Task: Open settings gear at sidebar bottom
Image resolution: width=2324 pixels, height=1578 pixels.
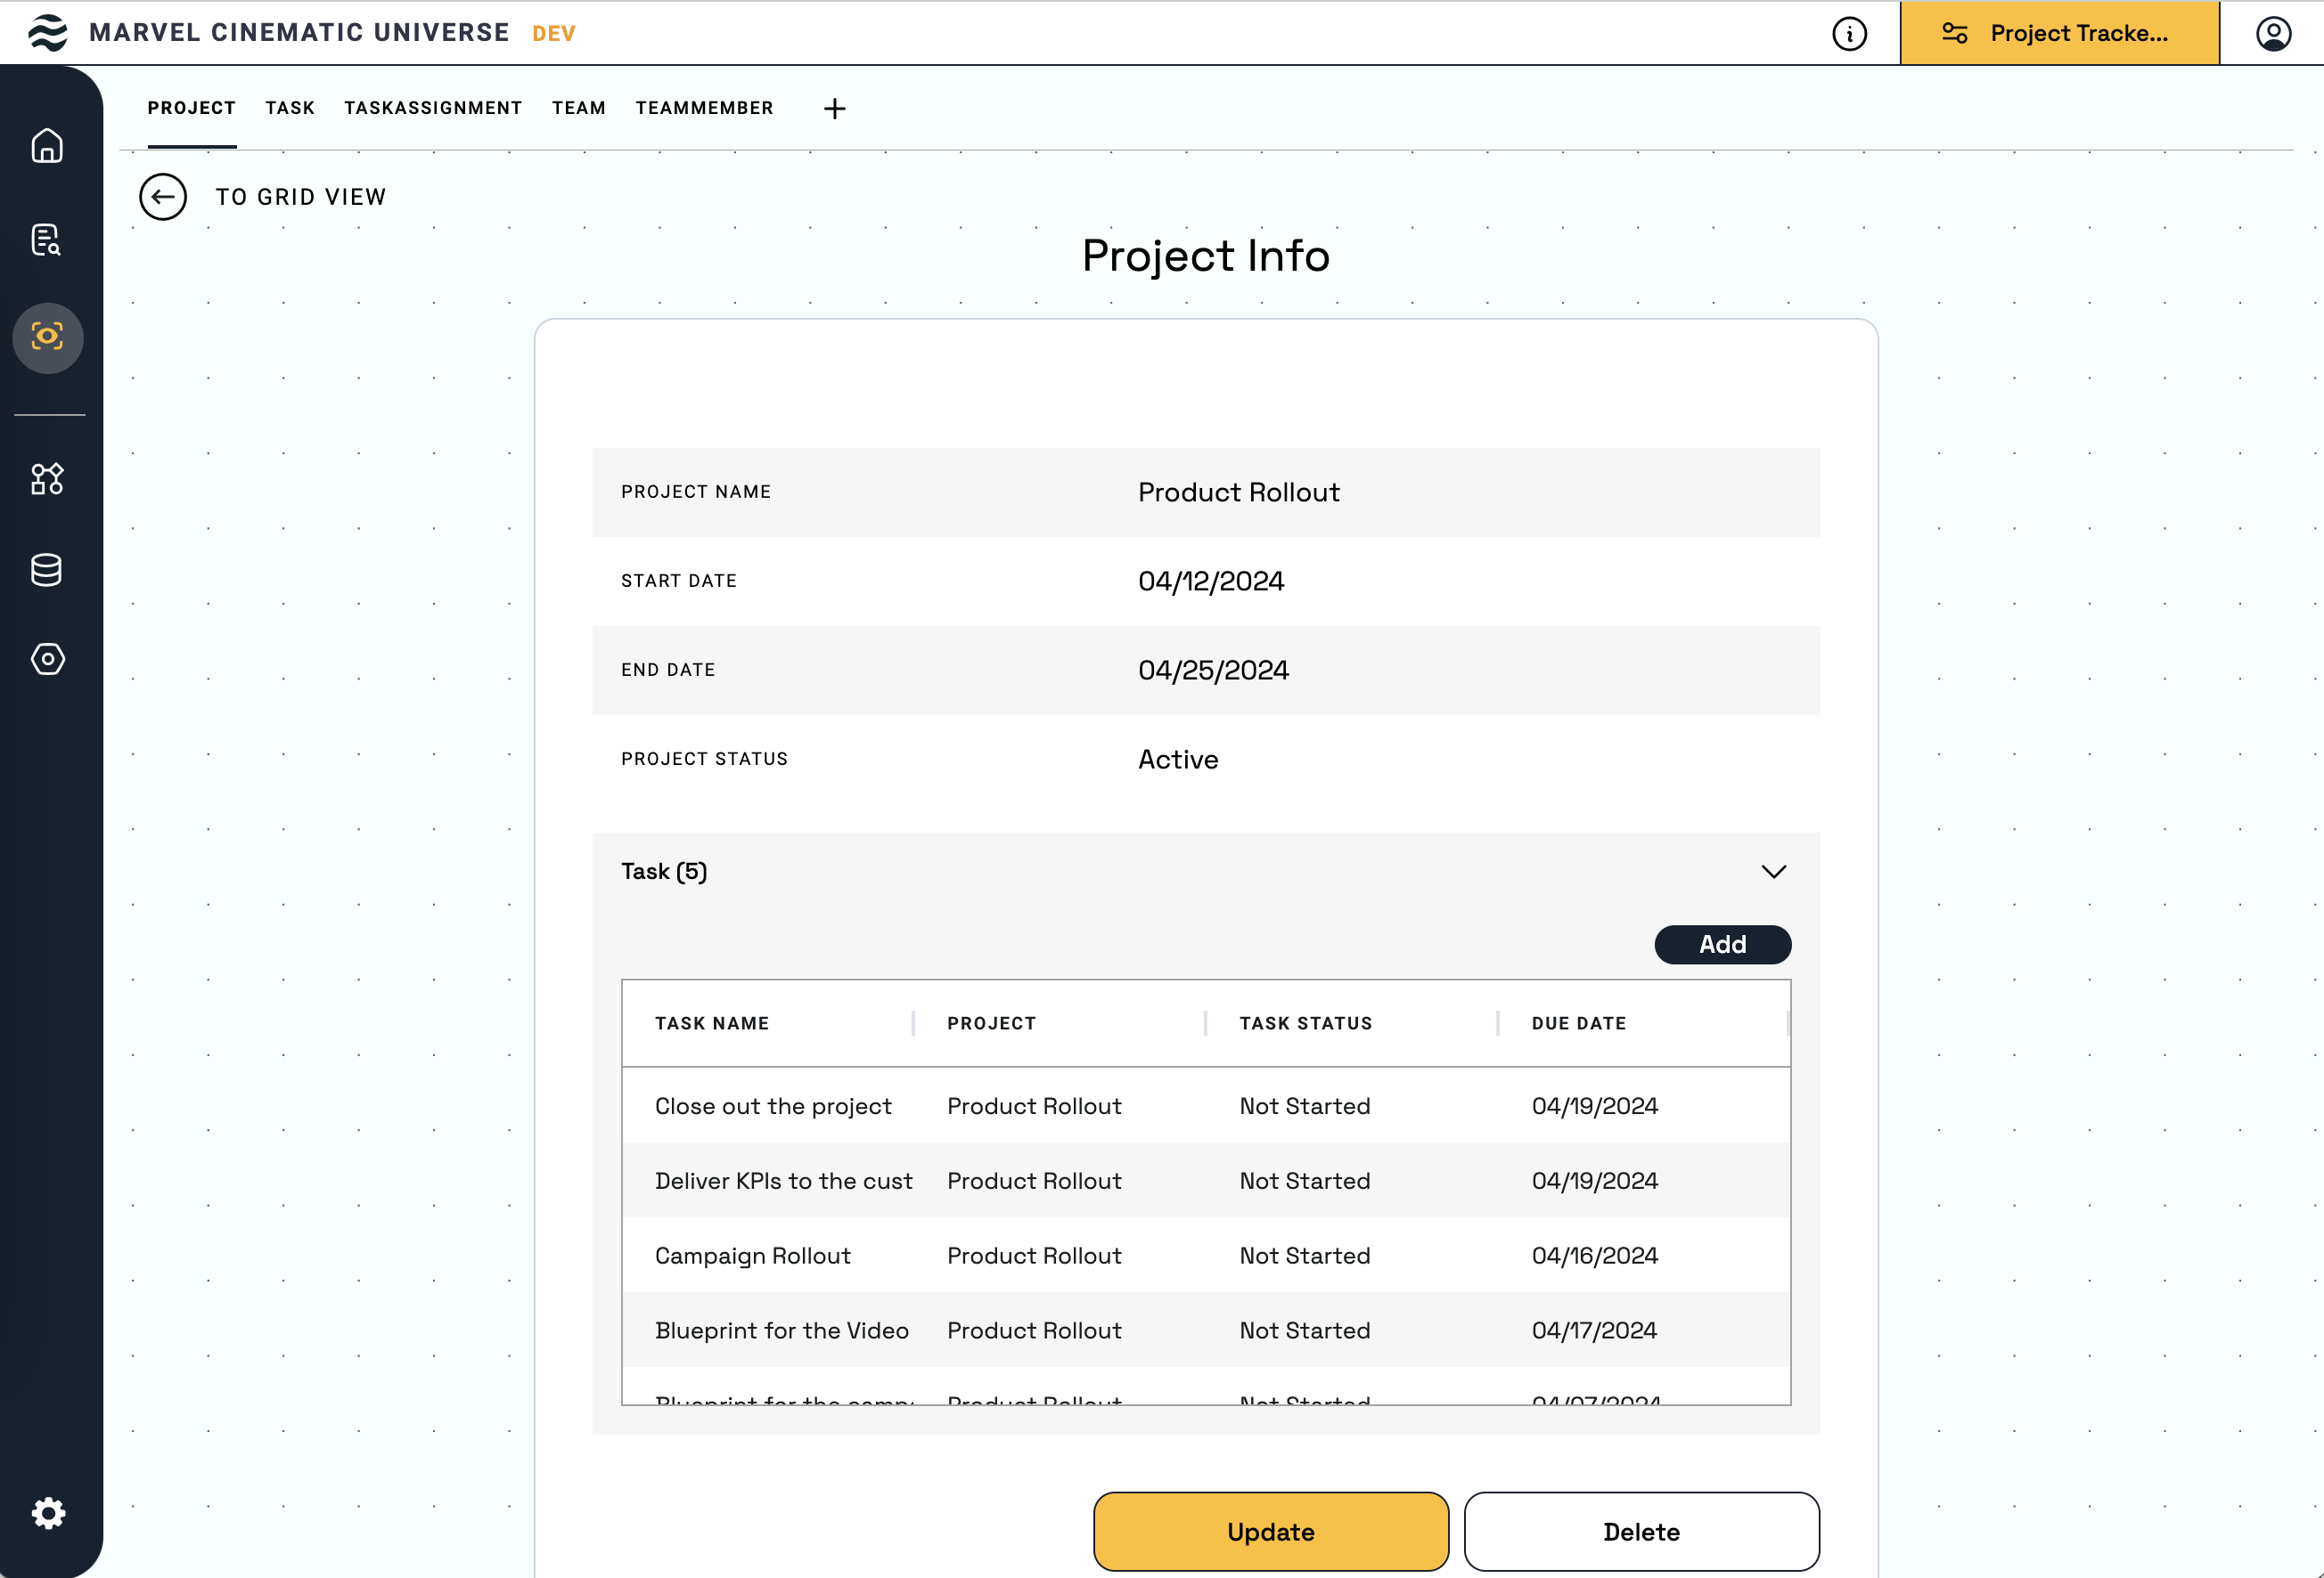Action: (47, 1513)
